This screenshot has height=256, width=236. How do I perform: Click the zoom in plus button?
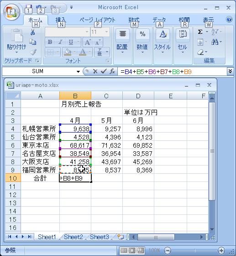point(221,251)
